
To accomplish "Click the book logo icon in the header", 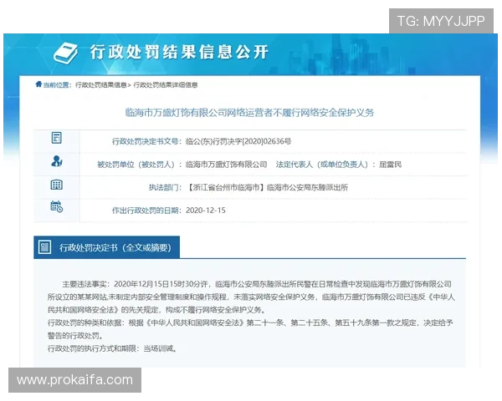I will [x=65, y=53].
